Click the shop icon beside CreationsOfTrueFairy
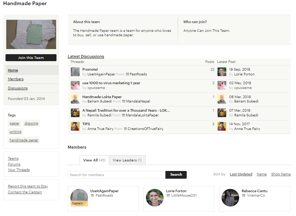The height and width of the screenshot is (216, 296). pyautogui.click(x=125, y=129)
